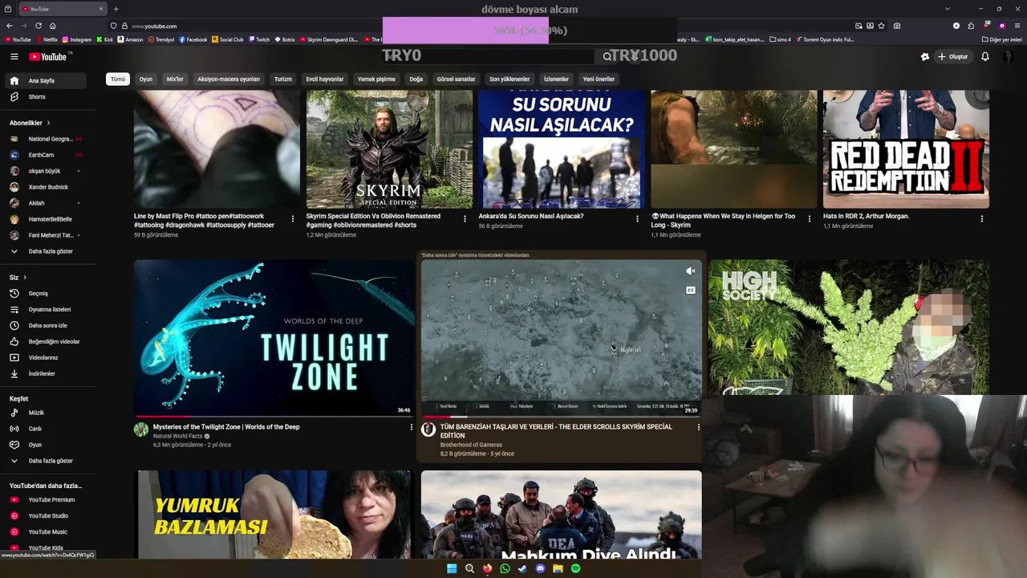
Task: Browse Canlı live streams
Action: coord(45,429)
